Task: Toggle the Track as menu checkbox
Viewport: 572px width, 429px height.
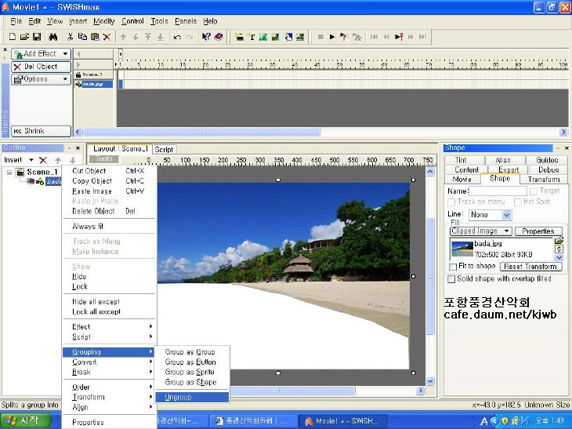Action: click(451, 202)
